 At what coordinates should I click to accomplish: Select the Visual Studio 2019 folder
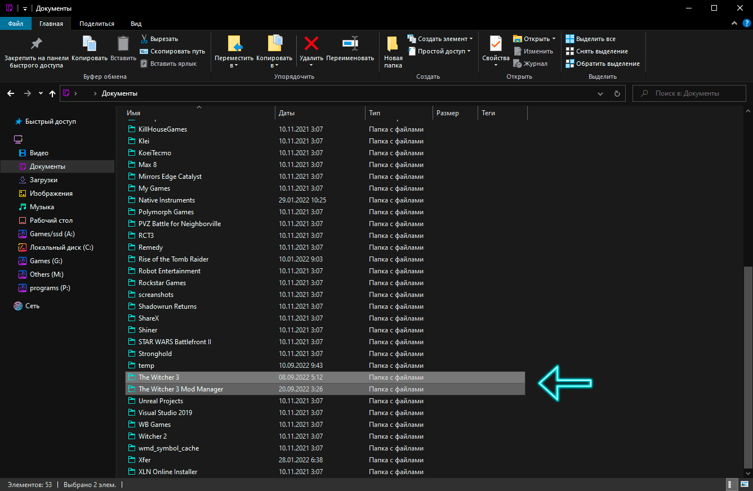(x=325, y=413)
